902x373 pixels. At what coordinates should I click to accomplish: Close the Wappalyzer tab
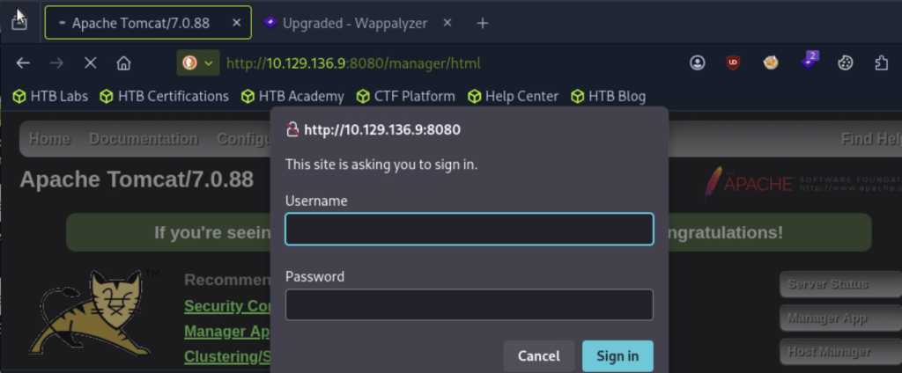coord(447,23)
